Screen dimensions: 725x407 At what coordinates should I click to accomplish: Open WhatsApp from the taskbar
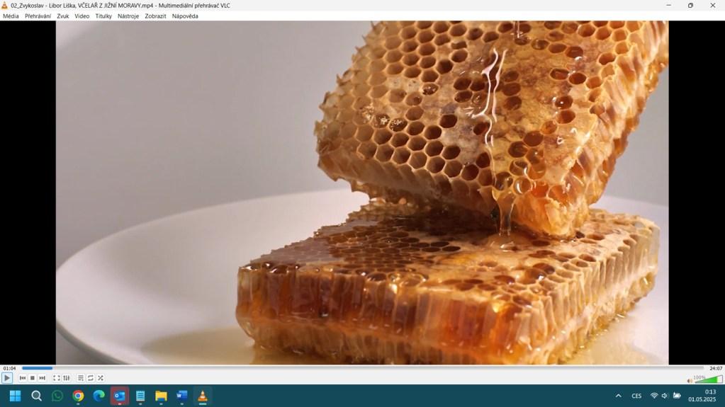pyautogui.click(x=57, y=396)
